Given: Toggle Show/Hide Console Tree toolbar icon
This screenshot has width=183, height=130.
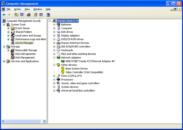Looking at the screenshot, I should tap(22, 15).
